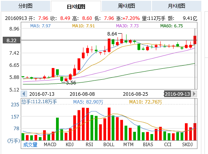The image size is (208, 154).
Task: Switch indicator to BIAS
Action: pyautogui.click(x=148, y=145)
